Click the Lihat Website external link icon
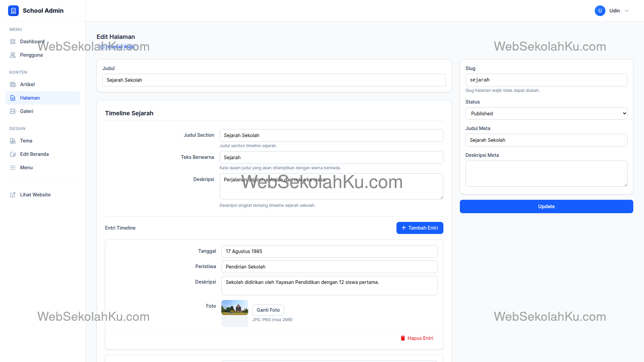The image size is (644, 362). click(x=13, y=195)
